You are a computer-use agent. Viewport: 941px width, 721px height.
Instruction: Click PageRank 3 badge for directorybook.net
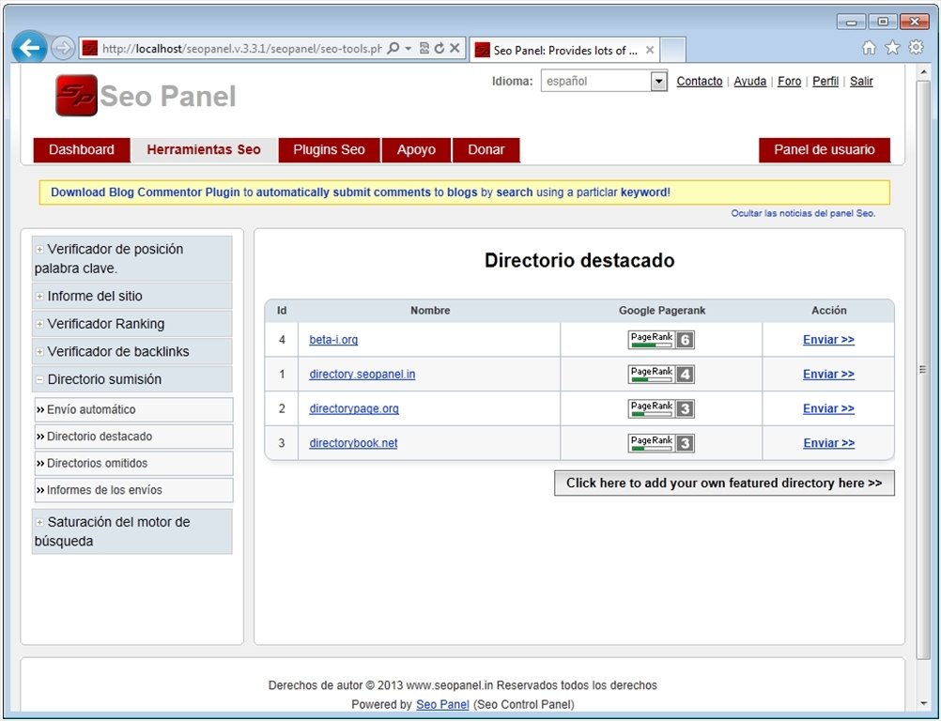[661, 443]
